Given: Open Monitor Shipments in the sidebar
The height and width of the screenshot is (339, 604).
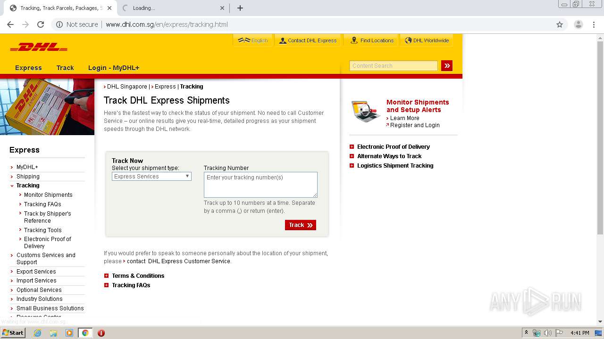Looking at the screenshot, I should coord(48,195).
